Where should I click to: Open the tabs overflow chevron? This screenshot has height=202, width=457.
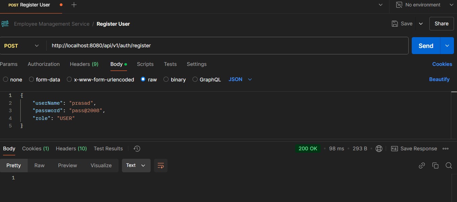pos(381,5)
